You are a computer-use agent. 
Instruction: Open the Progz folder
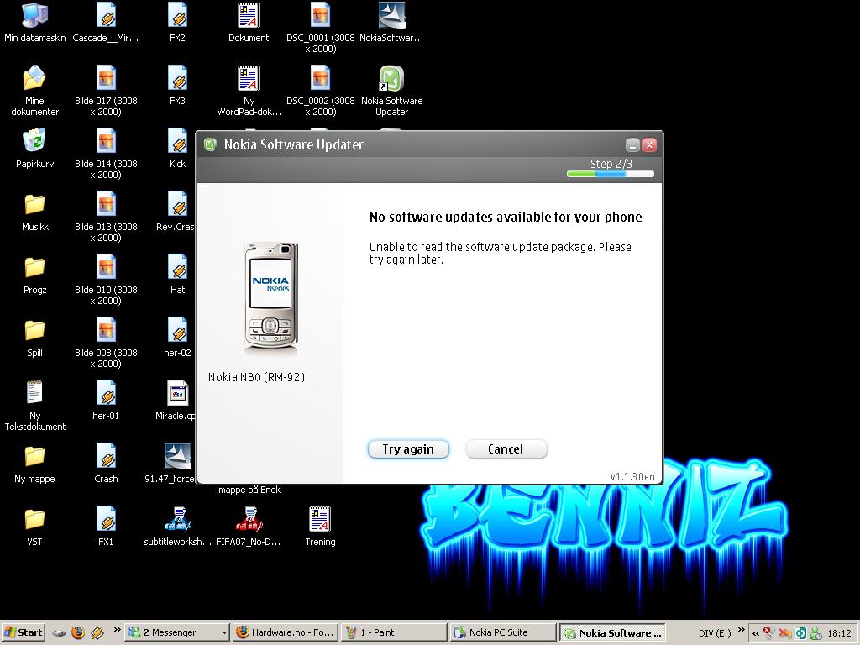point(34,275)
